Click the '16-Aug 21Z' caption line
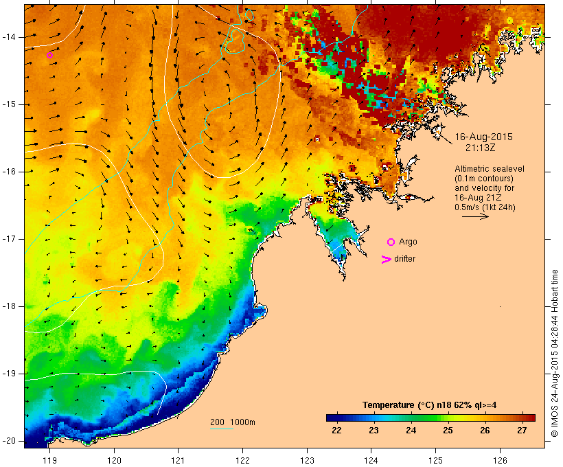Image resolution: width=563 pixels, height=467 pixels. pos(478,198)
